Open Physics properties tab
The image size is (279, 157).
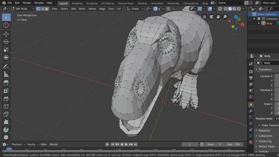coord(251,123)
